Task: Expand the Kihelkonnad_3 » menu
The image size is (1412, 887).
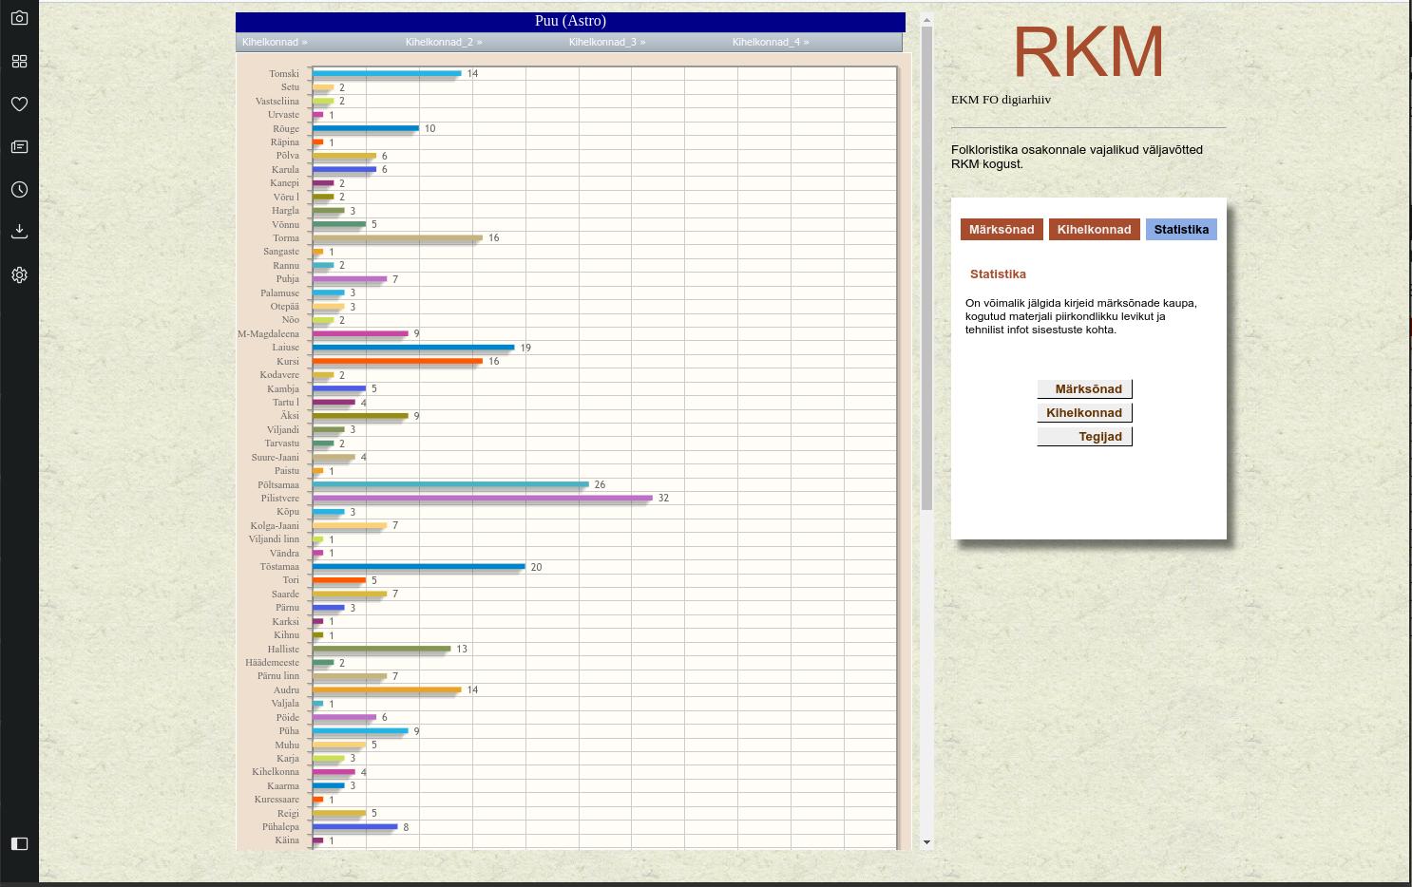Action: pos(607,43)
